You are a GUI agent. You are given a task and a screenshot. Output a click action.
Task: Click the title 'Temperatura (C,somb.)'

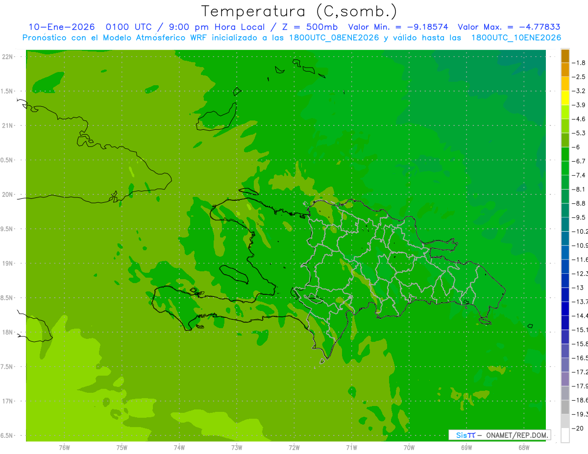point(299,11)
